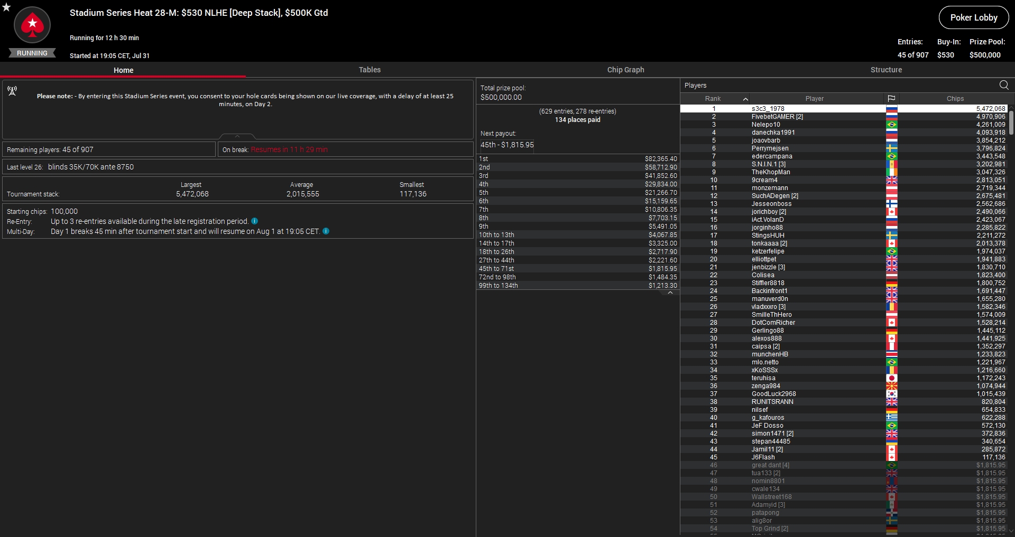Click Korea flag beside GoodLuck2968
Image resolution: width=1015 pixels, height=537 pixels.
point(892,394)
